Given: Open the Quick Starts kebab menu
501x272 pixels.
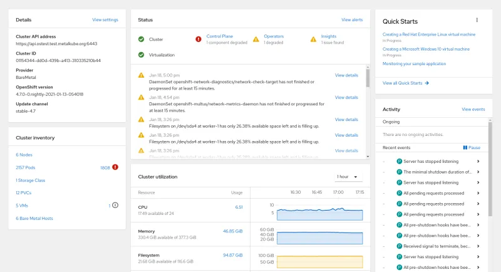Looking at the screenshot, I should click(477, 20).
